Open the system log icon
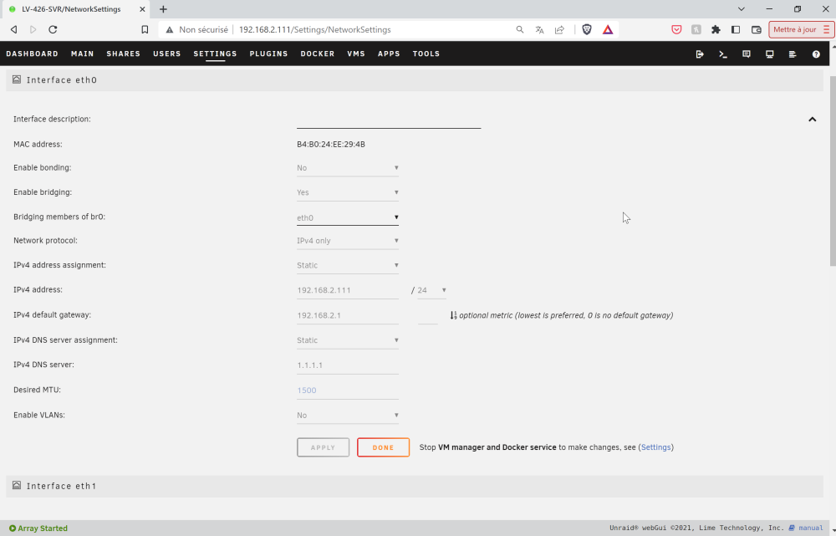The width and height of the screenshot is (836, 536). point(793,54)
